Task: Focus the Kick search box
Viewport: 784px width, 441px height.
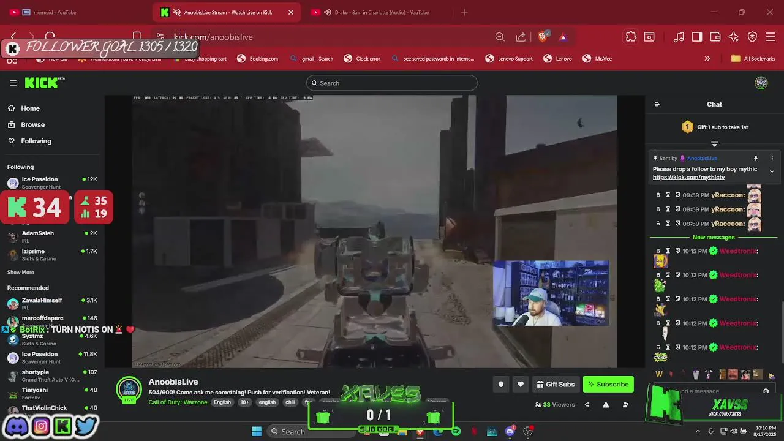Action: pos(392,83)
